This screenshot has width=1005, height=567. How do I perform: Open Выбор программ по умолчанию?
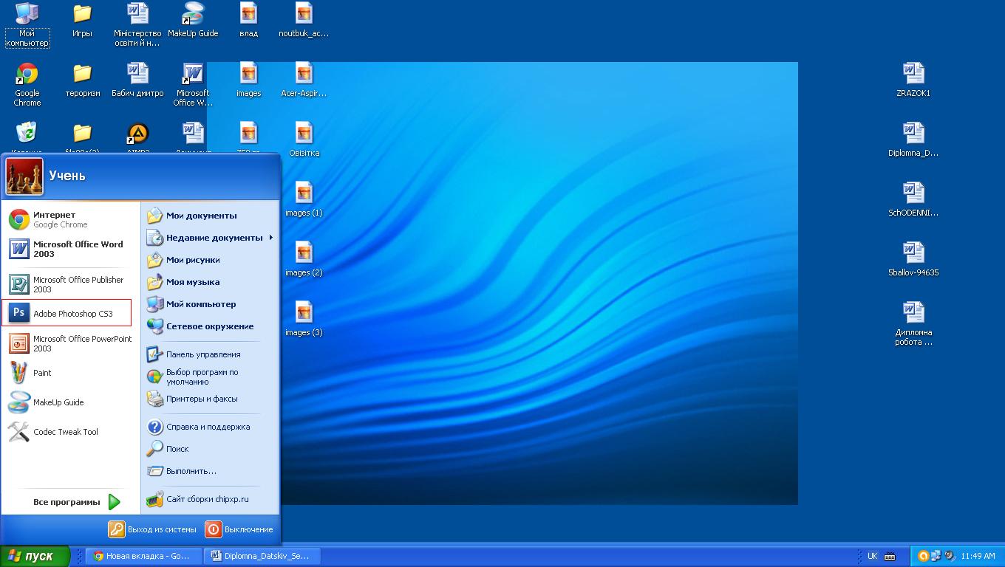(210, 377)
